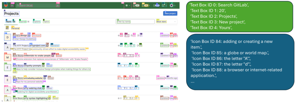Click the help question mark icon
Image resolution: width=295 pixels, height=106 pixels.
(x=163, y=6)
